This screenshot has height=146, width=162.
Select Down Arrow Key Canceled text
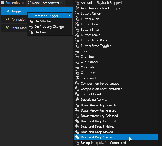(99, 105)
